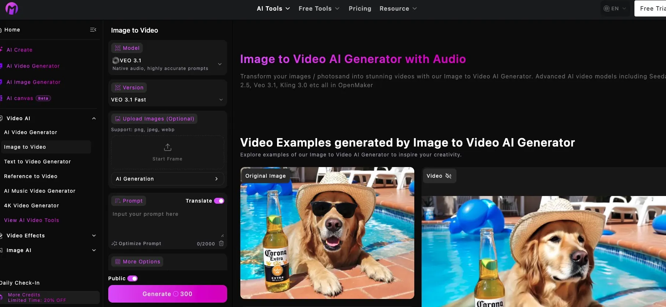This screenshot has width=666, height=307.
Task: Open the Pricing page
Action: 360,8
